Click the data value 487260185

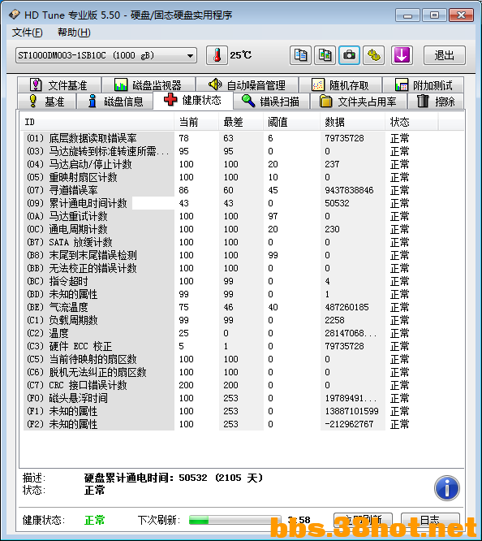(x=346, y=307)
